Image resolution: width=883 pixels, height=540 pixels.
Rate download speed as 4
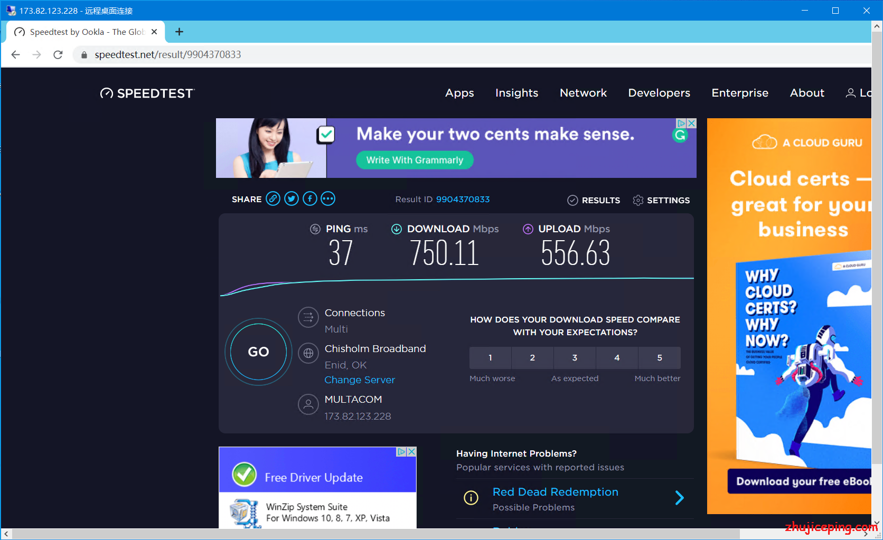coord(617,358)
